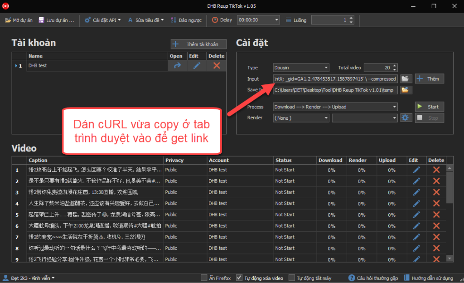Click Thêm tài khoản button

click(198, 44)
